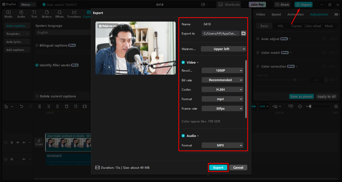342x182 pixels.
Task: Click the timeline zoom slider handle
Action: (x=310, y=106)
